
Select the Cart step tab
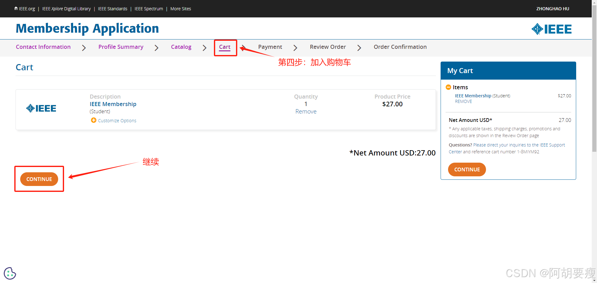tap(224, 47)
